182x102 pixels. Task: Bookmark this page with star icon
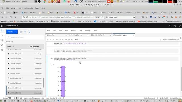(102, 17)
